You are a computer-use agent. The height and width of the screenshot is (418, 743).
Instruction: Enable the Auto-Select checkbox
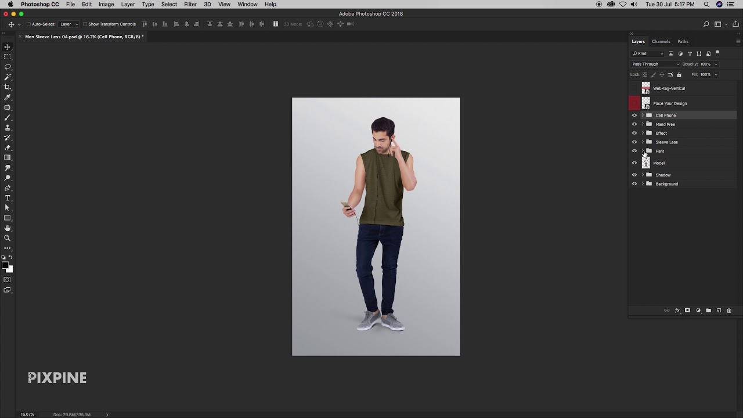[x=28, y=24]
